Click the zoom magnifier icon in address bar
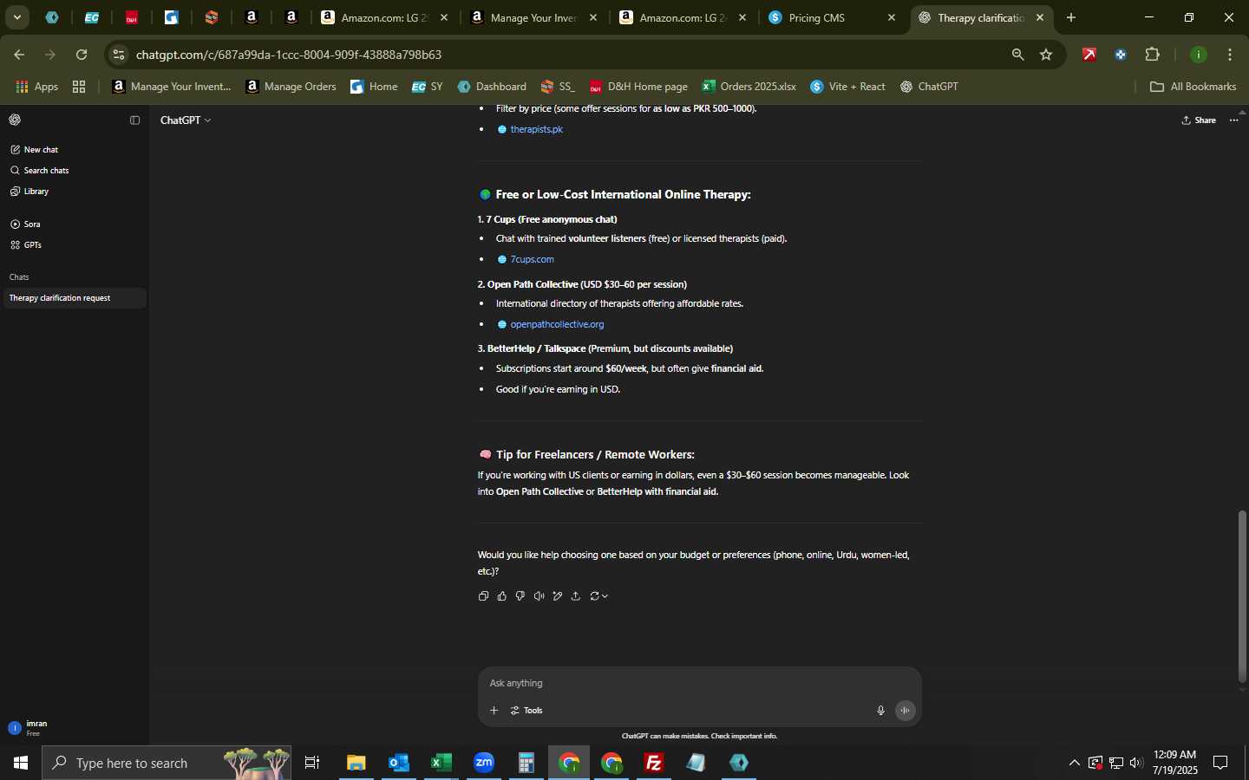The width and height of the screenshot is (1249, 780). [x=1018, y=55]
